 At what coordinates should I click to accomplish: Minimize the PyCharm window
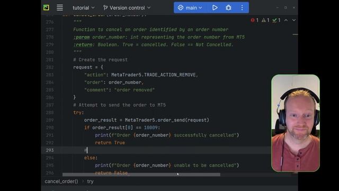[277, 7]
